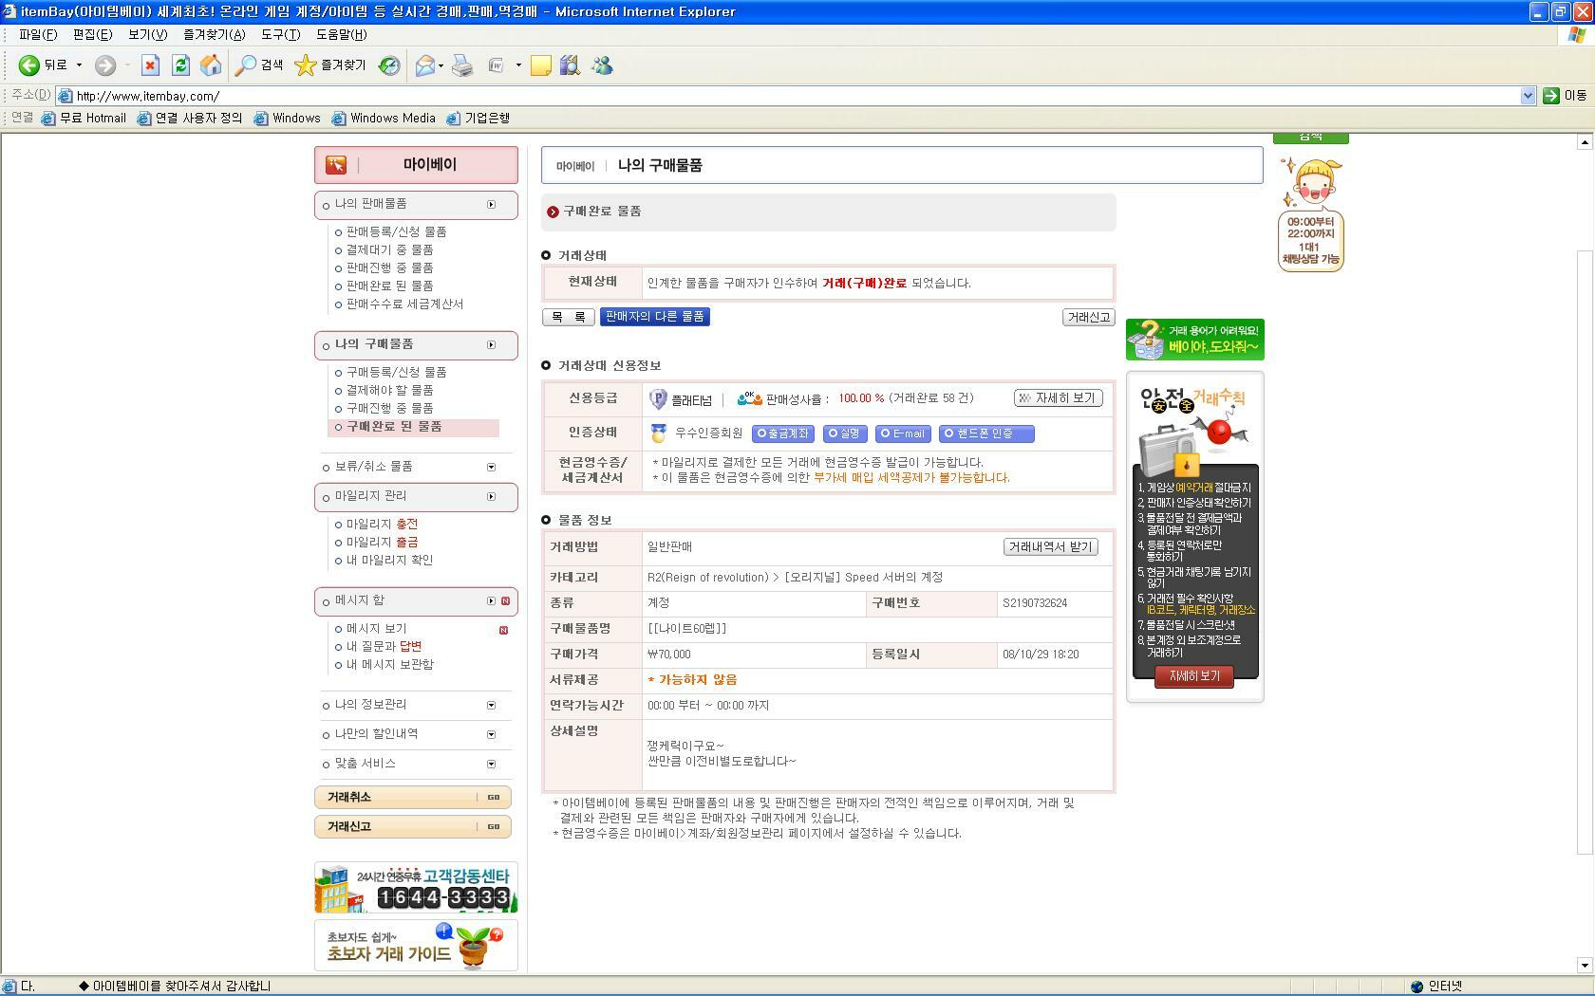Refresh the page with the reload icon
Screen dimensions: 1595x996
180,65
